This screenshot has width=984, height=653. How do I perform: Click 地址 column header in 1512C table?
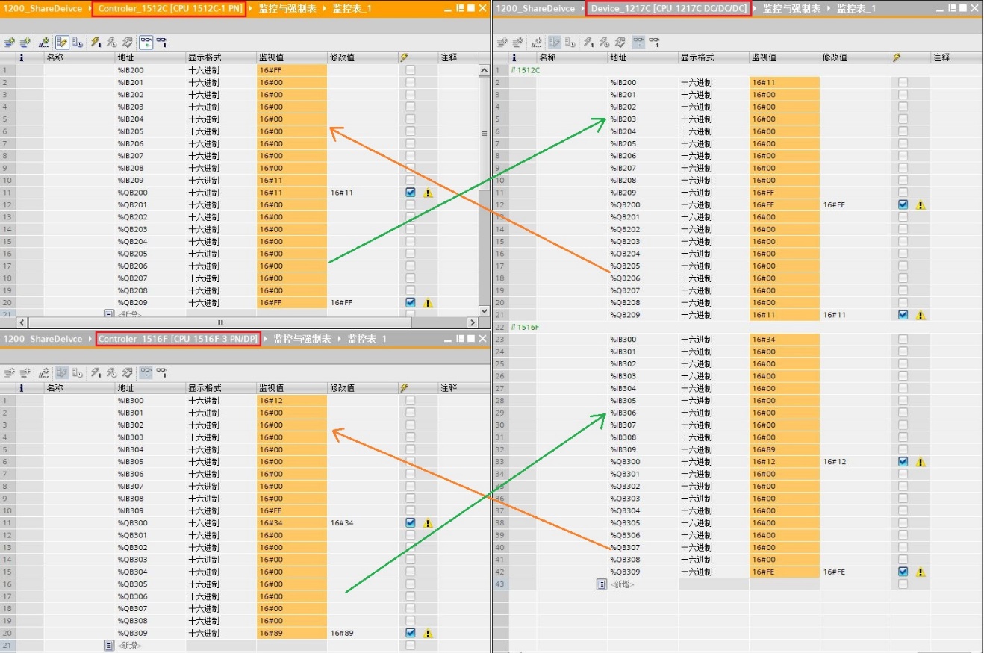149,57
